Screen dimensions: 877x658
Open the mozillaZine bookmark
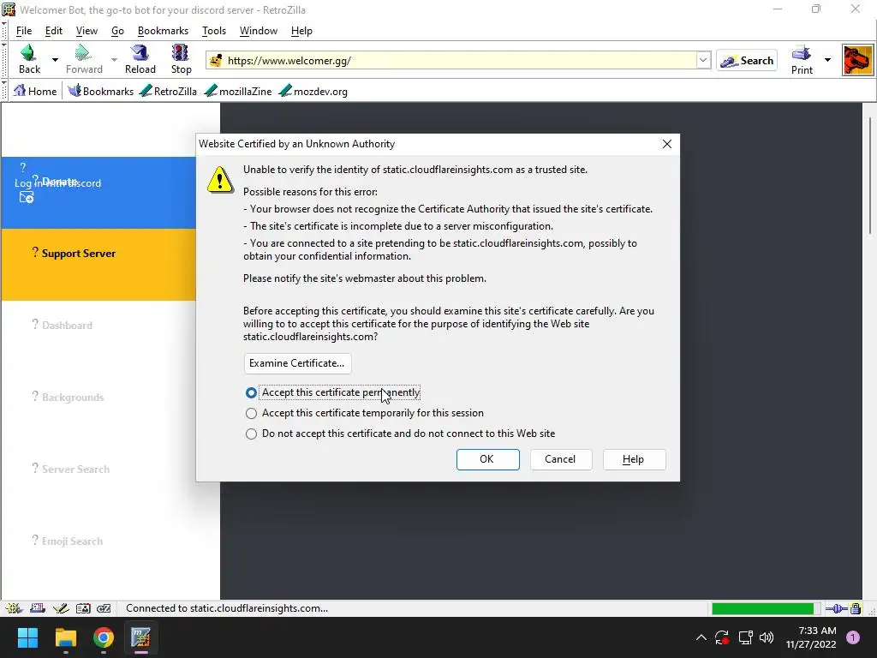coord(238,91)
